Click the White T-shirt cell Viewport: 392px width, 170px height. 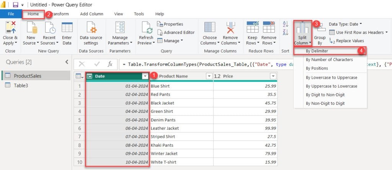pyautogui.click(x=181, y=162)
